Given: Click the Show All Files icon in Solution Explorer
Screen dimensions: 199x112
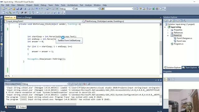Looking at the screenshot, I should pyautogui.click(x=170, y=21).
